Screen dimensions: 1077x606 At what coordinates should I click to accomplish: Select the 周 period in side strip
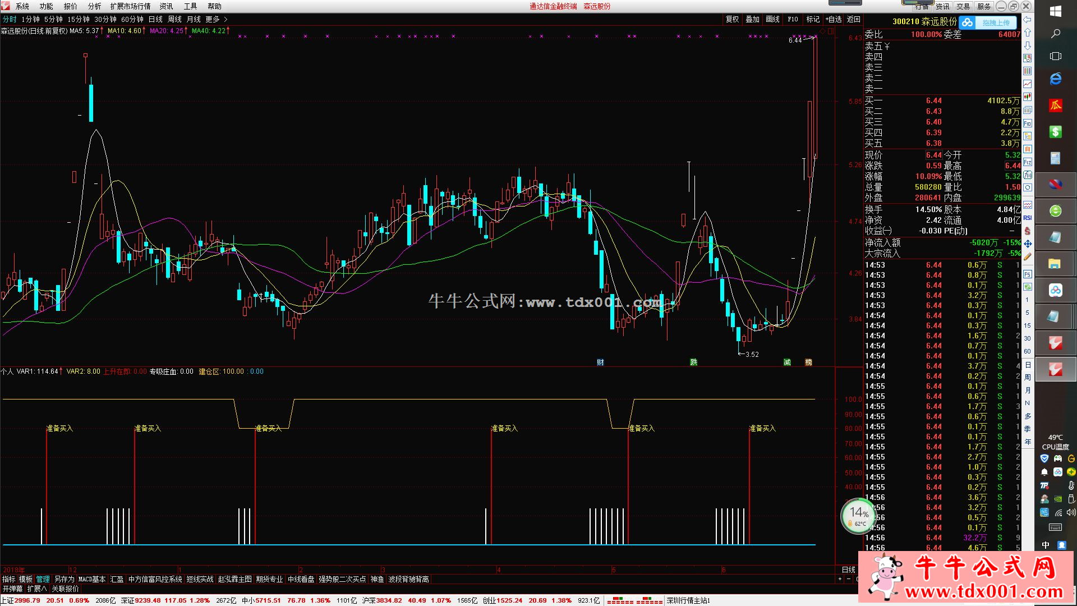coord(1027,377)
